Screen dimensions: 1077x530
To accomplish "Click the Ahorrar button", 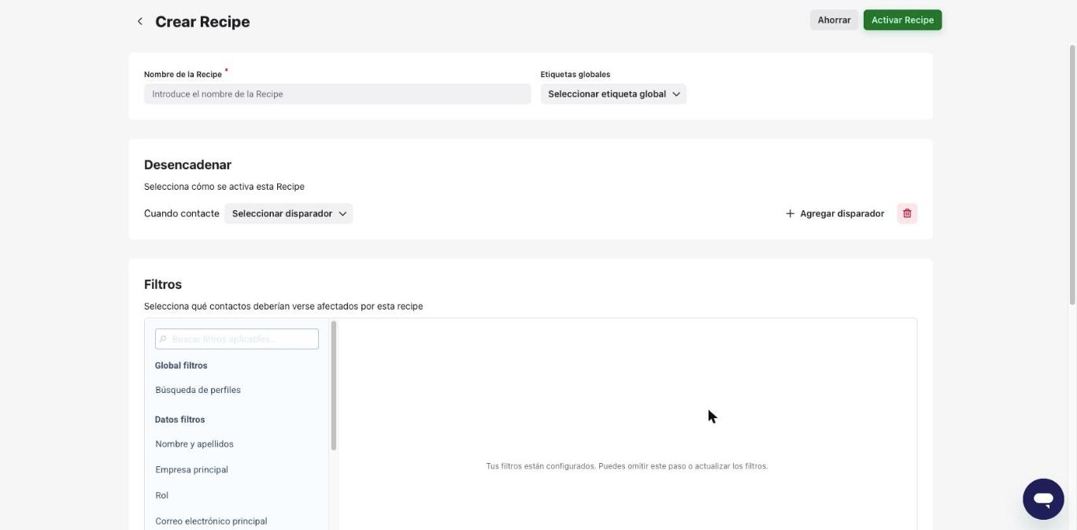I will click(x=834, y=20).
